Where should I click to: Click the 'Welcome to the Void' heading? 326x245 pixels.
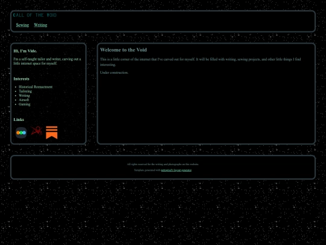tap(124, 50)
